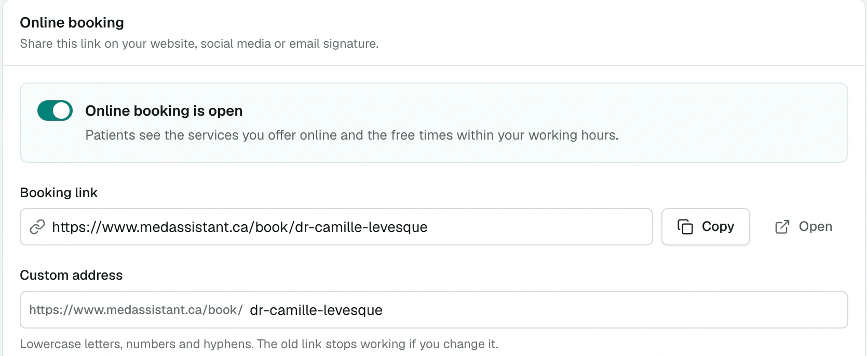Click the 'Patients see the services' description
867x356 pixels.
[x=352, y=135]
